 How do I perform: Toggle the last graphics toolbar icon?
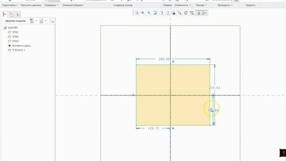204,13
